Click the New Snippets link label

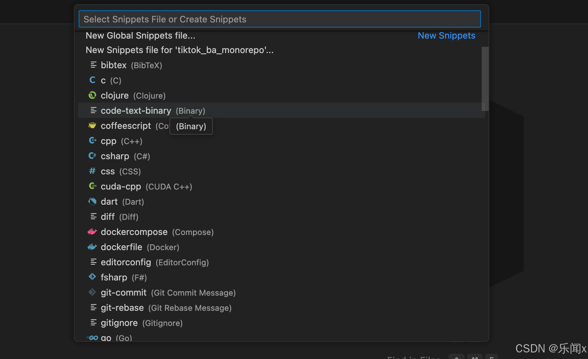point(447,35)
